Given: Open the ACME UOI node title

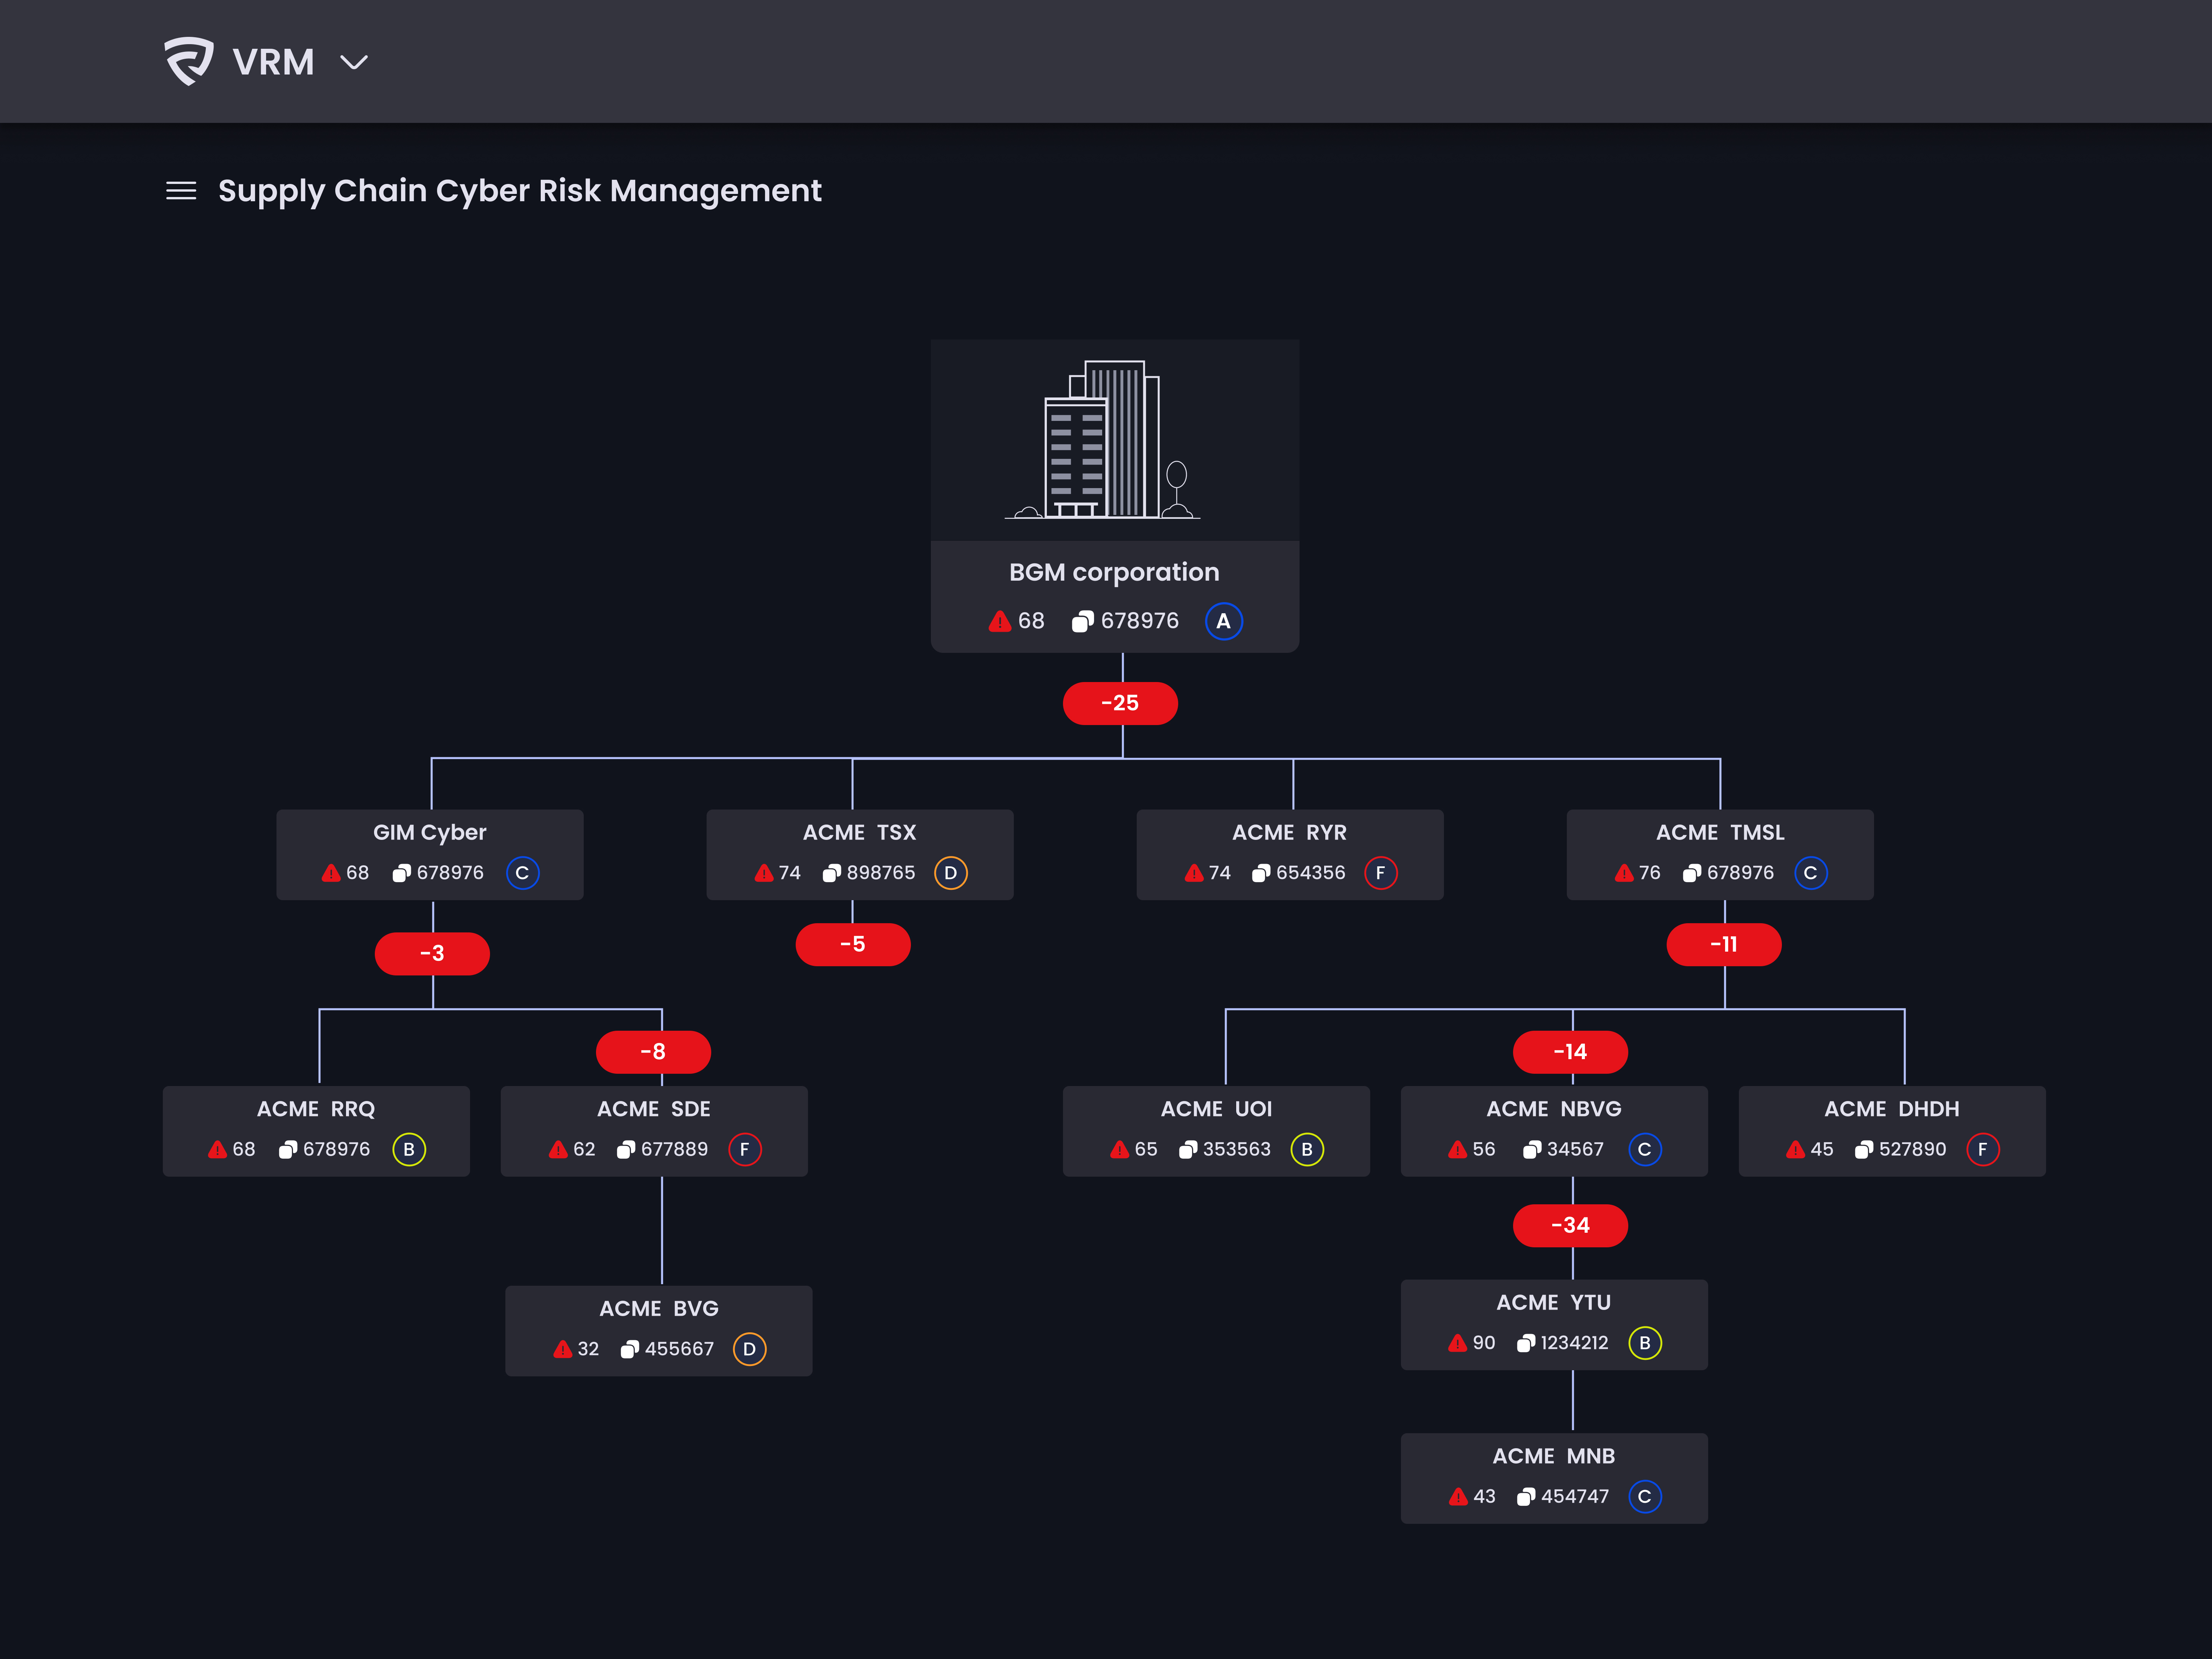Looking at the screenshot, I should (1217, 1109).
